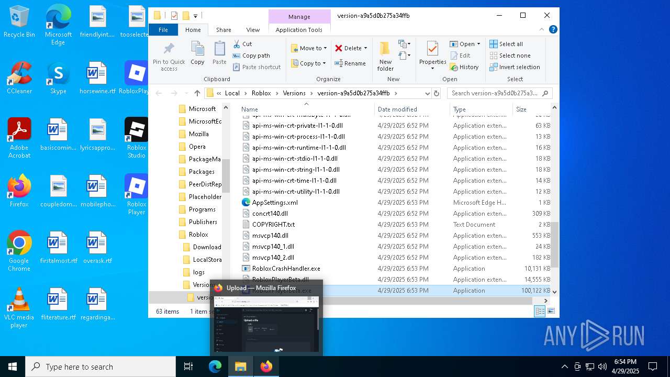This screenshot has height=377, width=670.
Task: Click the Manage contextual tab
Action: pyautogui.click(x=299, y=17)
